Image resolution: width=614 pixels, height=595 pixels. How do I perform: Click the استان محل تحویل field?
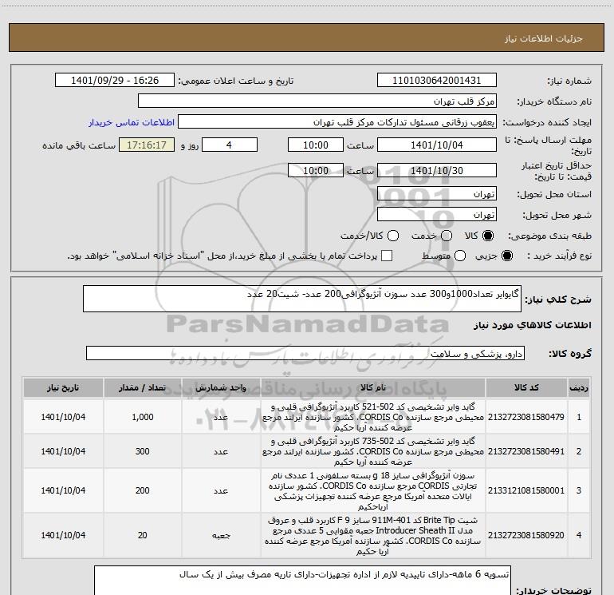point(437,194)
